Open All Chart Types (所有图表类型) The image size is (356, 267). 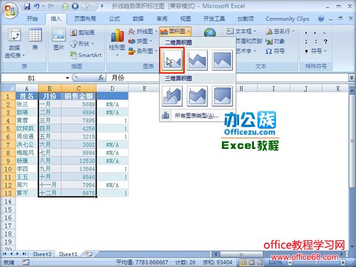[x=196, y=116]
